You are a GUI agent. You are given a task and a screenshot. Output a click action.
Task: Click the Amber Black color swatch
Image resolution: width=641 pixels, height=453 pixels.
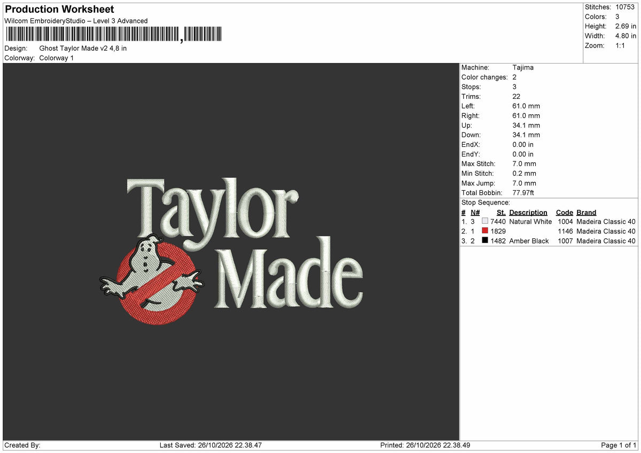tap(485, 241)
